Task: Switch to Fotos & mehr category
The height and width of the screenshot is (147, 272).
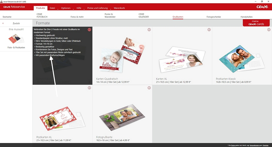Action: (77, 17)
